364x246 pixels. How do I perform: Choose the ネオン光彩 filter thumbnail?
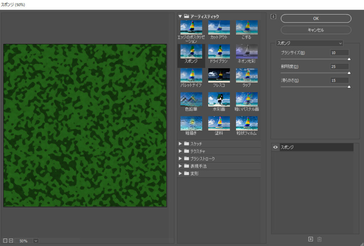tap(247, 52)
